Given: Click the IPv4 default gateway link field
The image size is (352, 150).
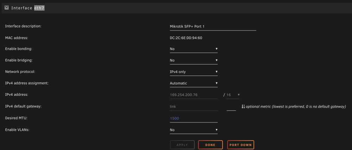Looking at the screenshot, I should pyautogui.click(x=194, y=107).
